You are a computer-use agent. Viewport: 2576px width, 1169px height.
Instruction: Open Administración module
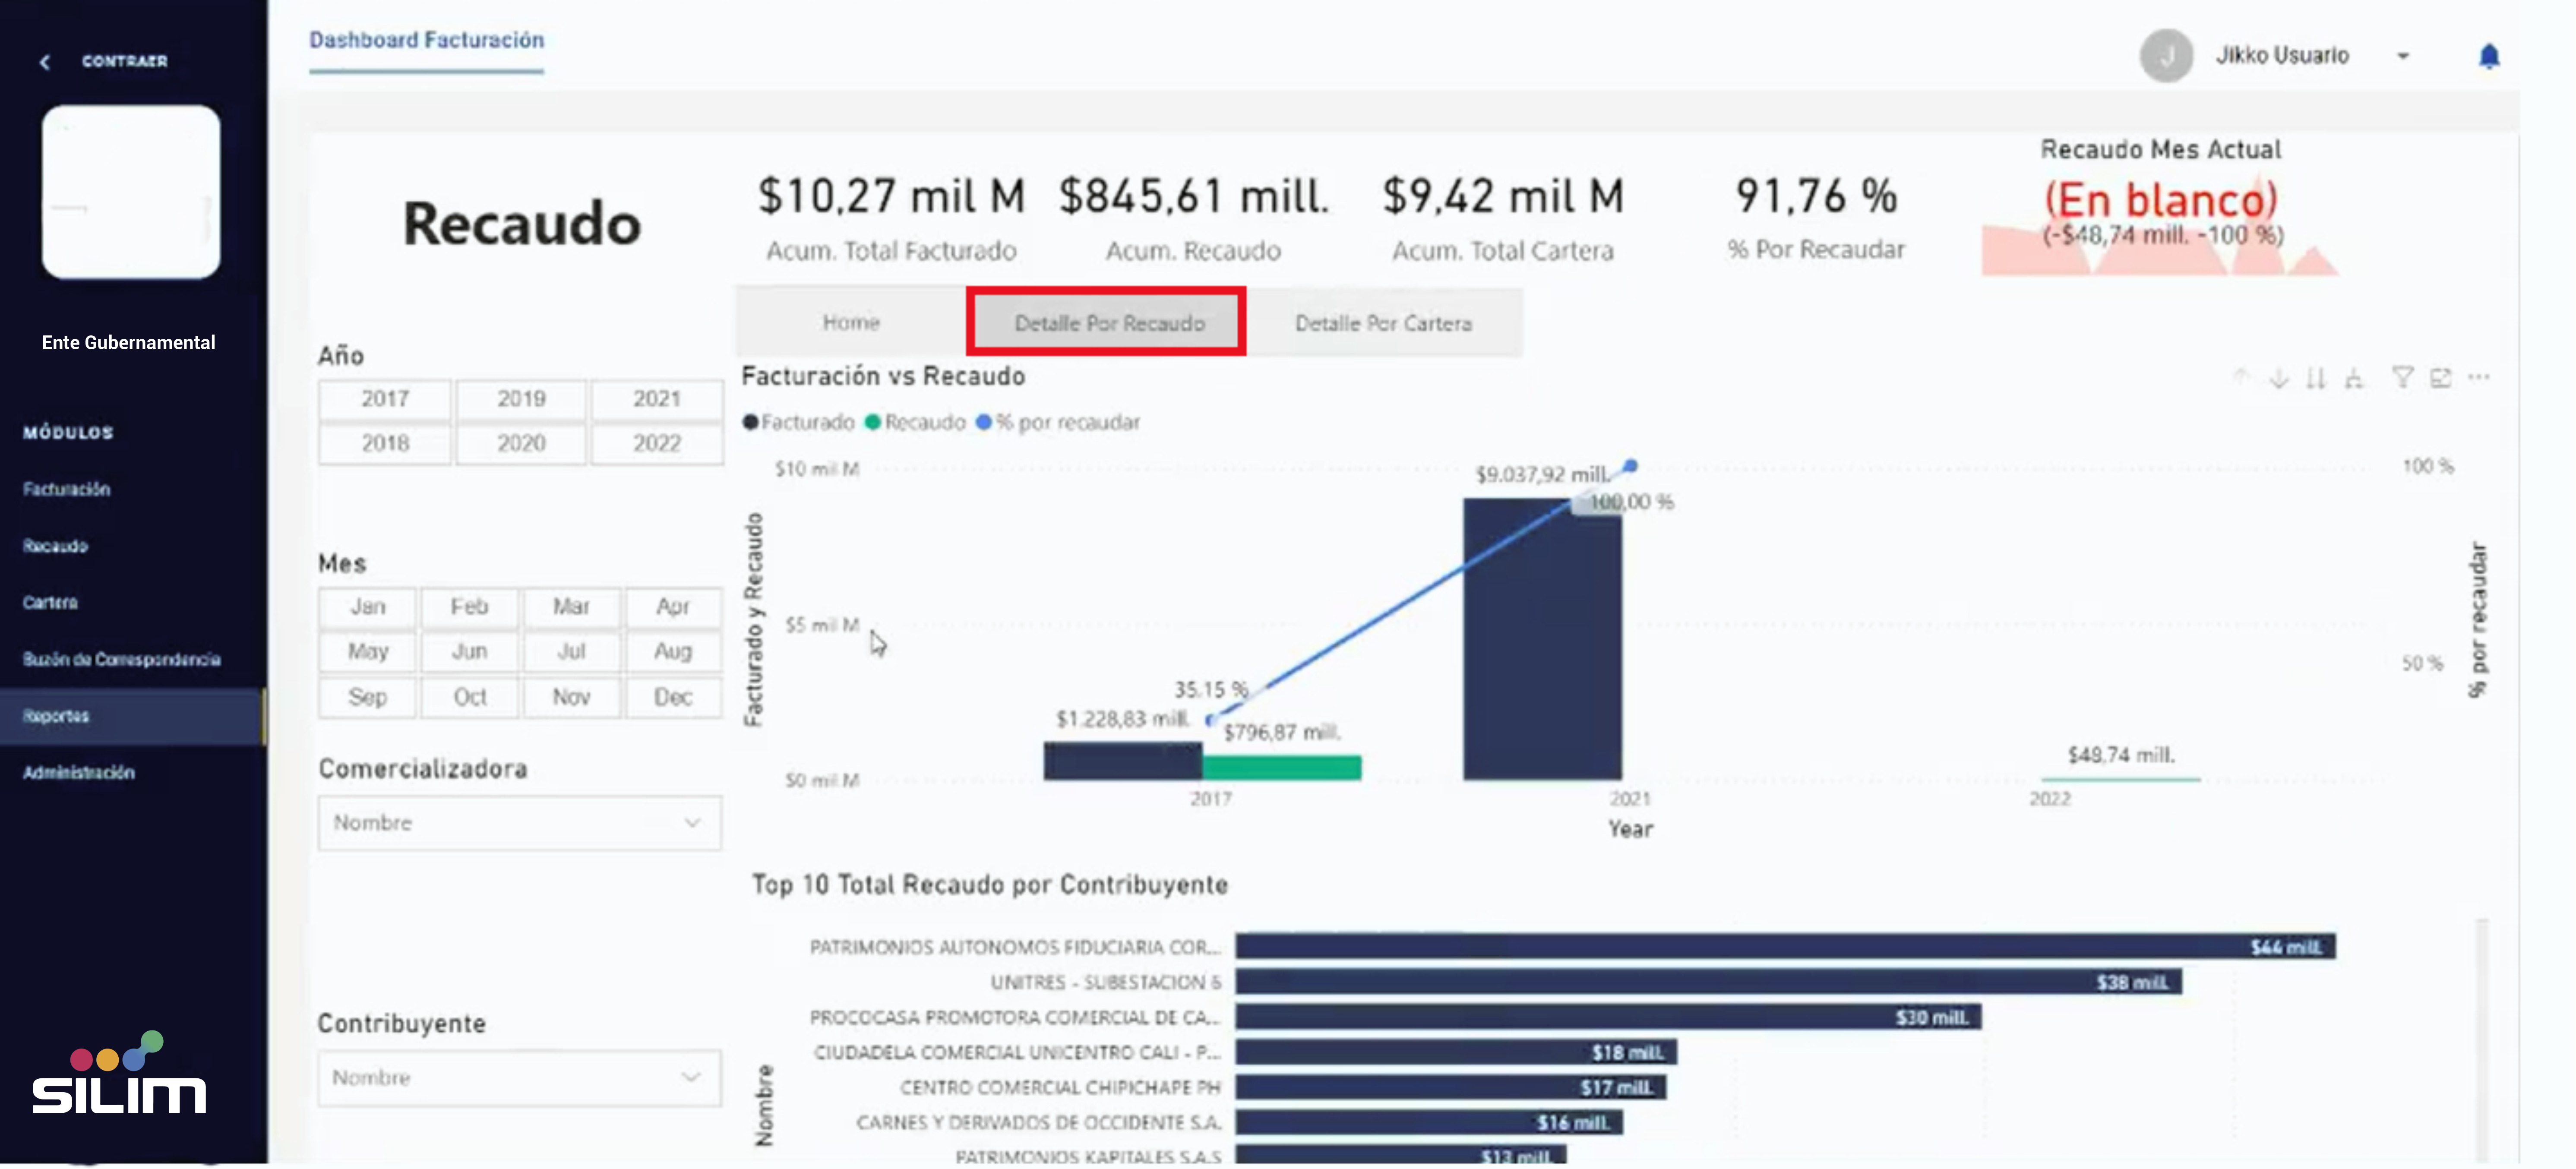78,773
